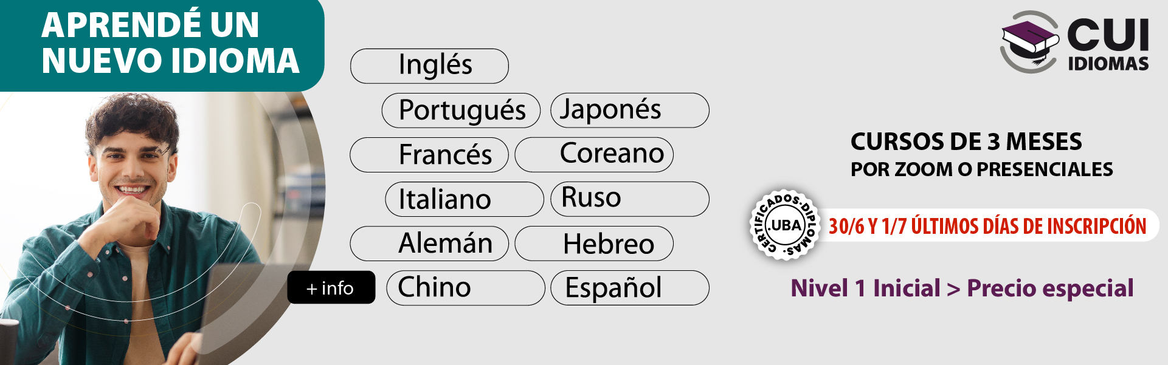The image size is (1168, 365).
Task: Click the Aprendé un nuevo idioma heading
Action: pyautogui.click(x=171, y=43)
